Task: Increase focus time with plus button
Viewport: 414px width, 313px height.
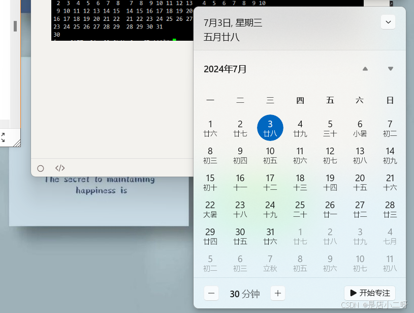Action: [277, 293]
